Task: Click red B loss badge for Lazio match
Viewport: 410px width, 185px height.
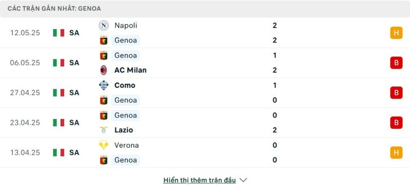Action: tap(396, 123)
